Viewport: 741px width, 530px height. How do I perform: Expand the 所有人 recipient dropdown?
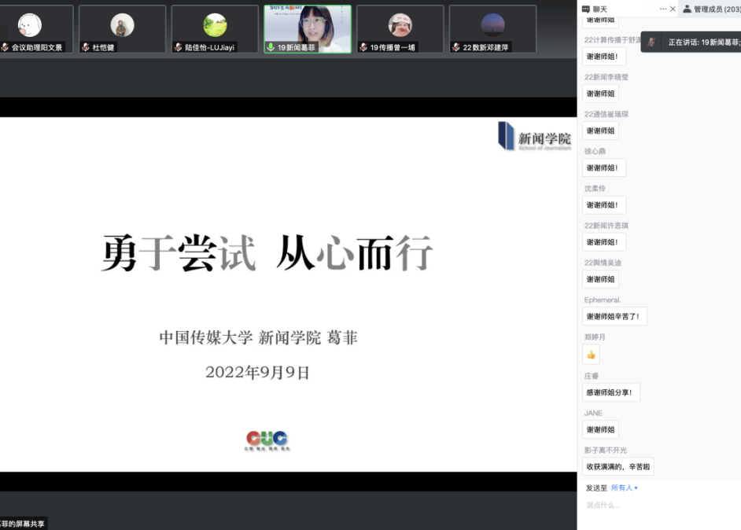624,488
